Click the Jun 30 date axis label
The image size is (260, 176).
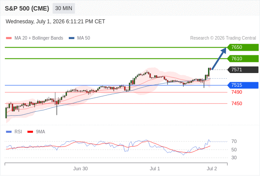pos(80,169)
